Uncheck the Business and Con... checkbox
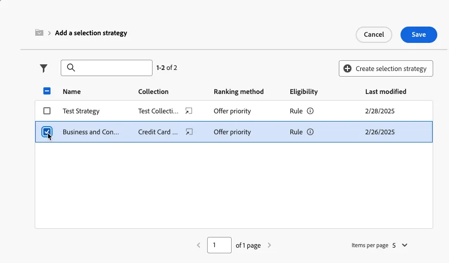The height and width of the screenshot is (263, 449). point(47,132)
